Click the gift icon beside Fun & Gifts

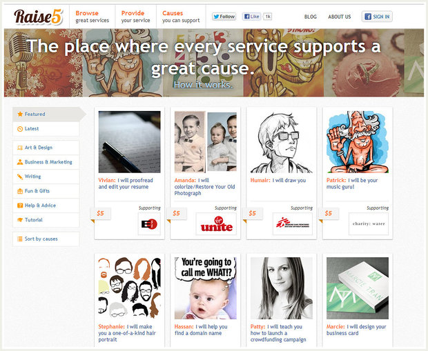[20, 191]
